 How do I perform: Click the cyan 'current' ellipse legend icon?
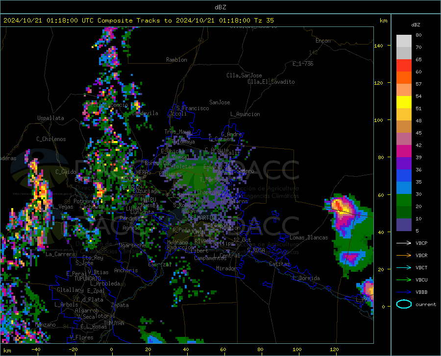coord(404,304)
